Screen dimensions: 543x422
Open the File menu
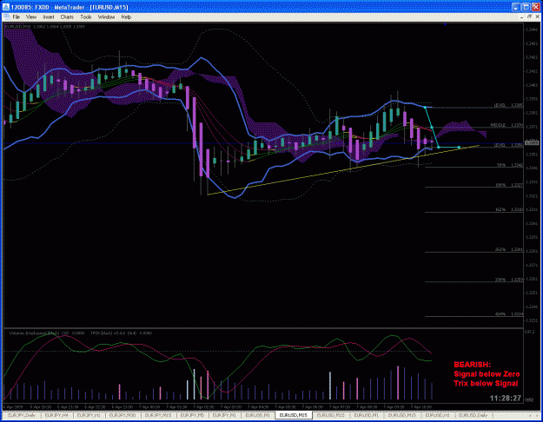(x=16, y=17)
